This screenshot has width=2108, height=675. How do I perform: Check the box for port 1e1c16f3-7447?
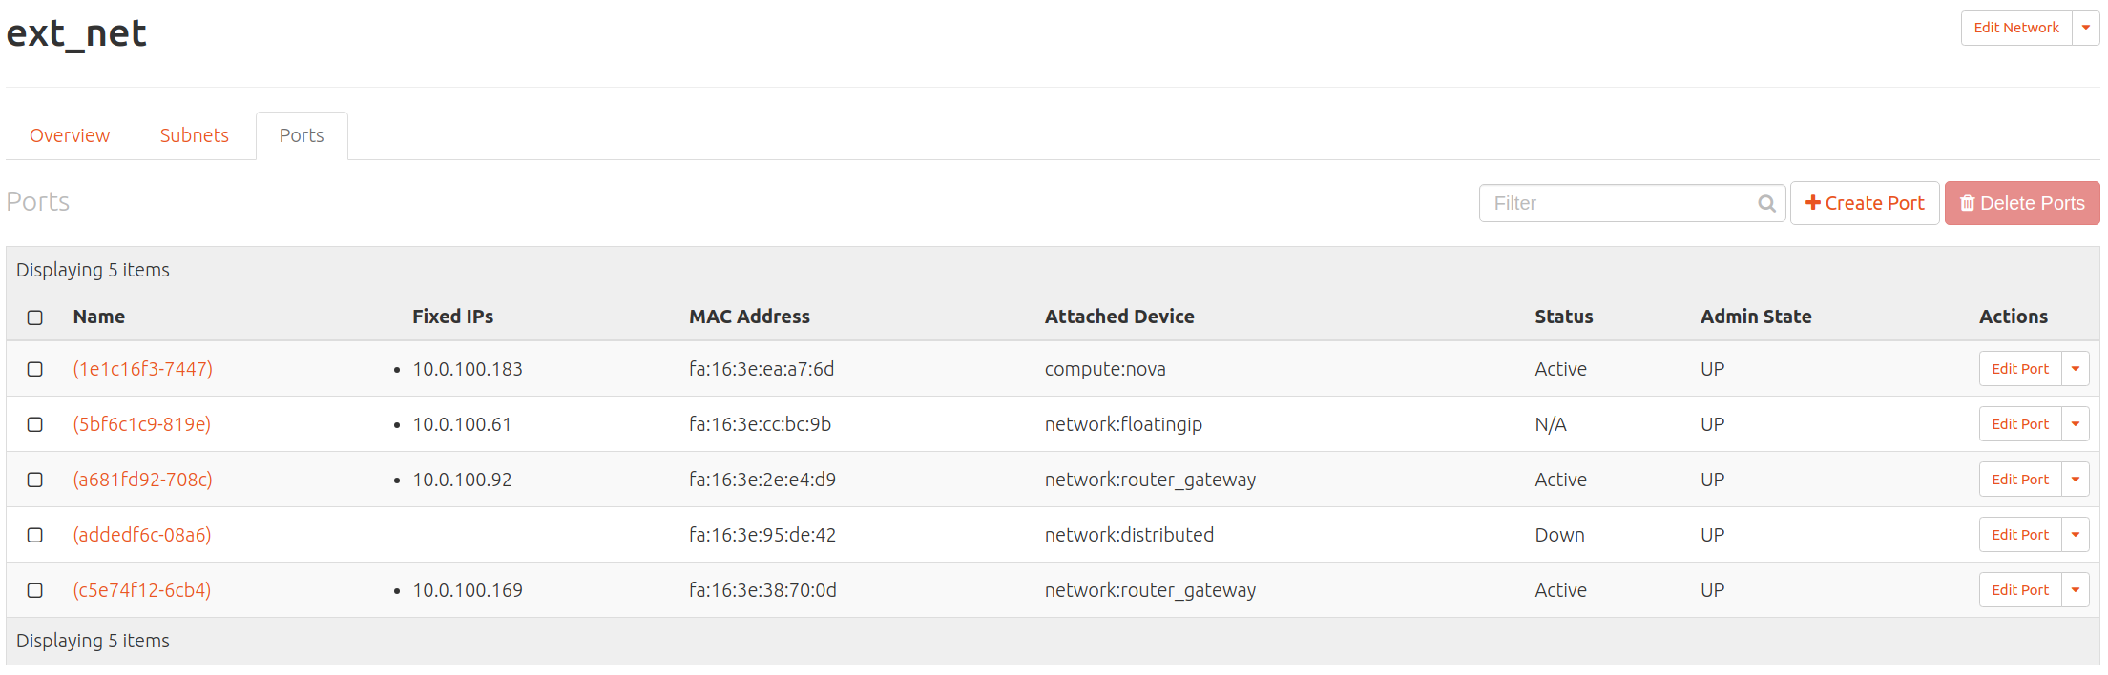coord(35,369)
